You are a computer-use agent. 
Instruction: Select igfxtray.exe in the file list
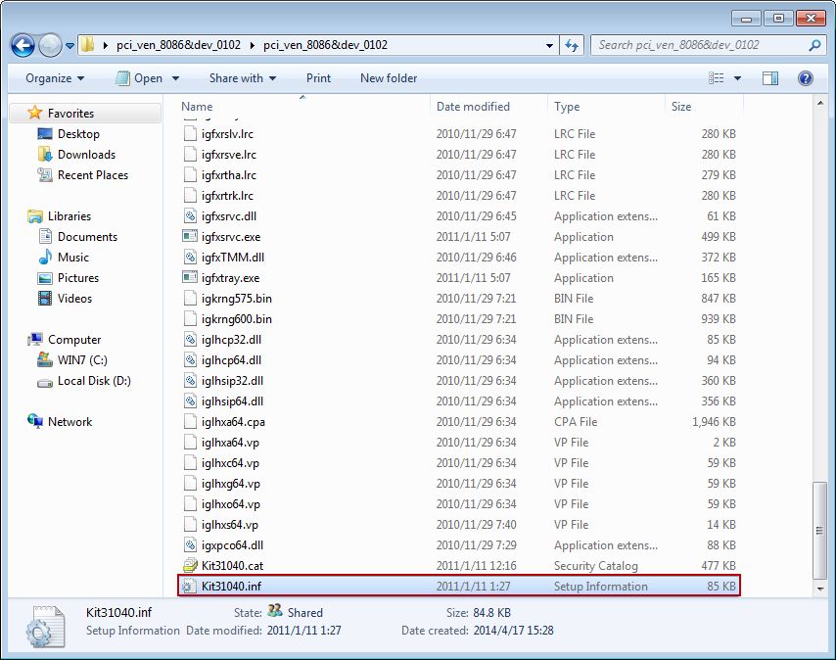(232, 278)
